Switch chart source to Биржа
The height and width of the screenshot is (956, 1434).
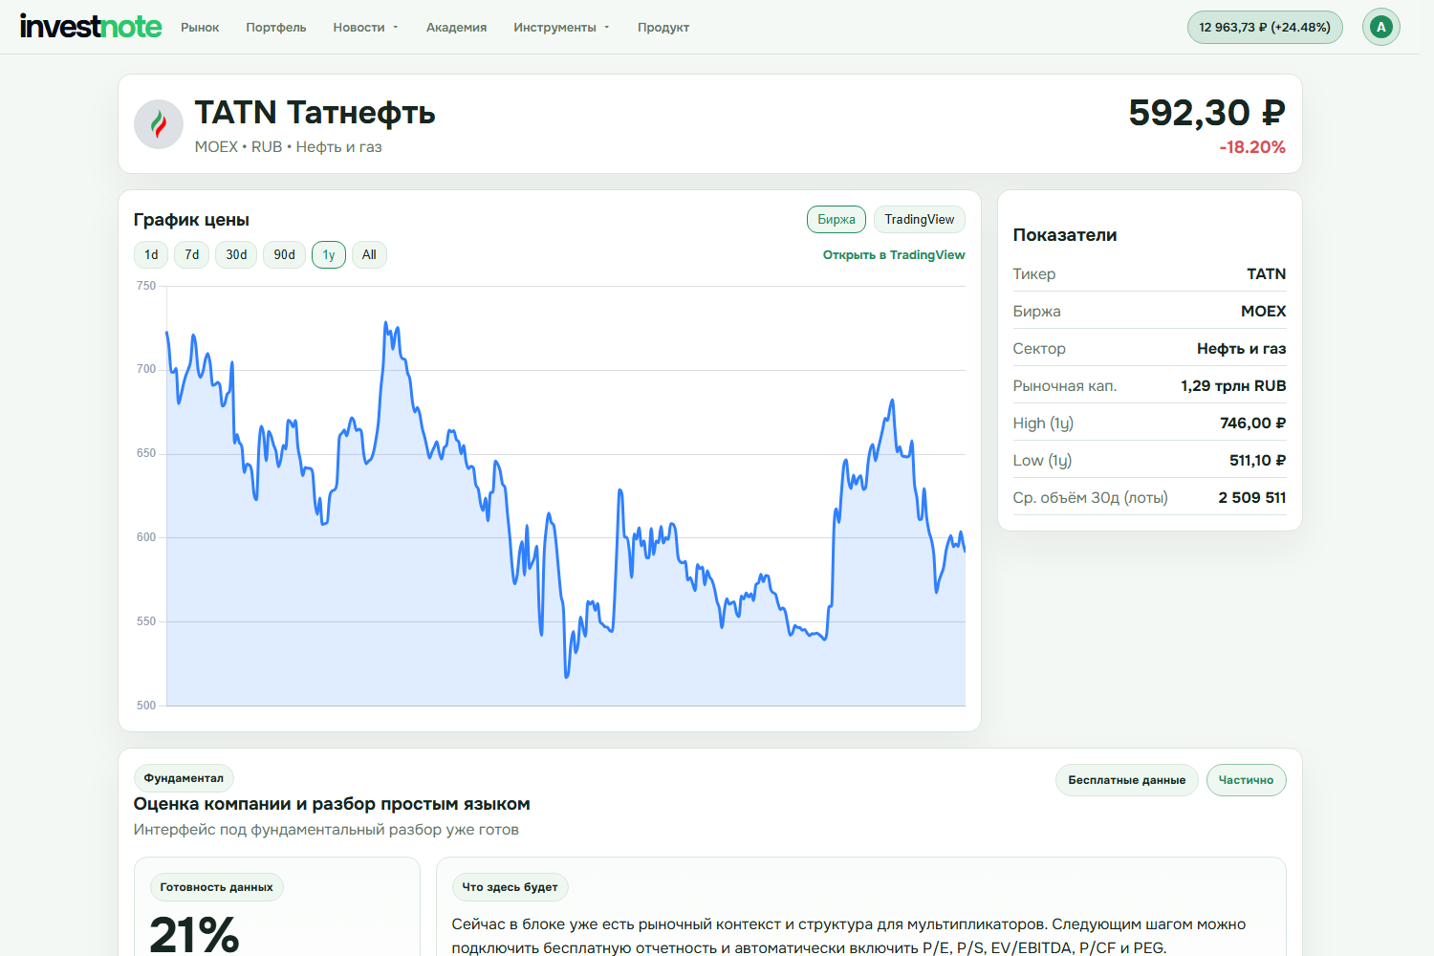click(x=836, y=220)
